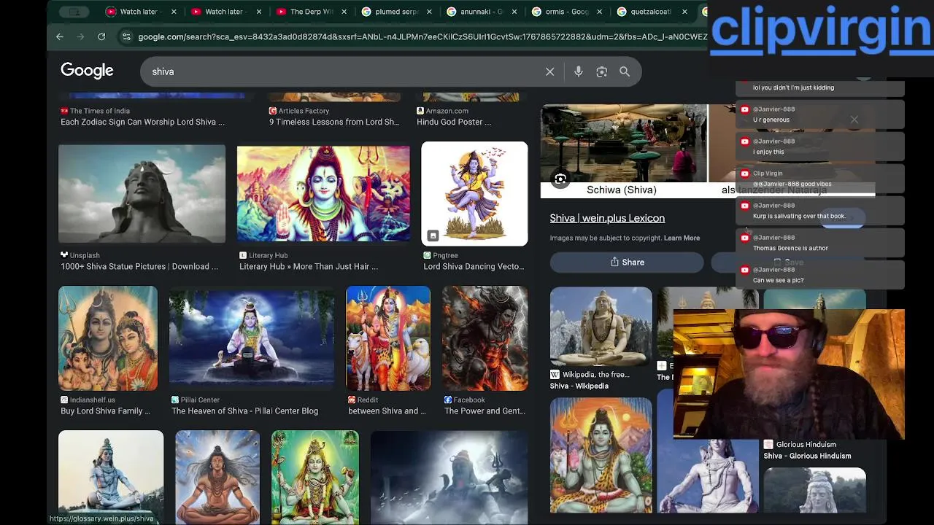
Task: Open the Literary Hub colorful Shiva image
Action: [323, 193]
